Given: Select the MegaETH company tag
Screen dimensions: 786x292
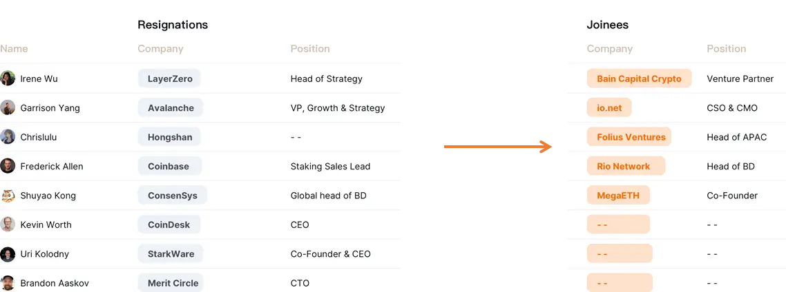Looking at the screenshot, I should coord(618,196).
